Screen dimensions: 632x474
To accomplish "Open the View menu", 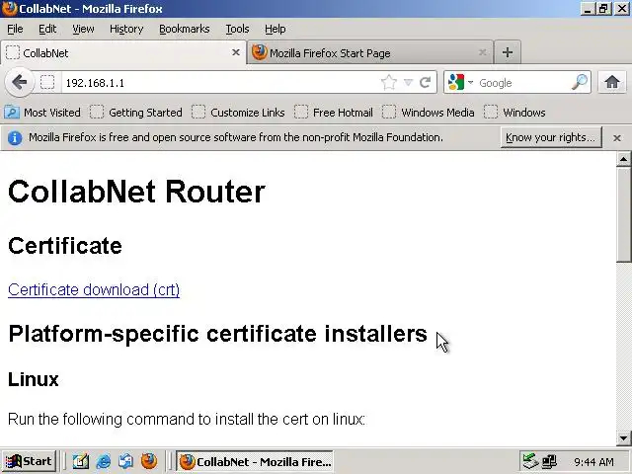I will pyautogui.click(x=83, y=29).
